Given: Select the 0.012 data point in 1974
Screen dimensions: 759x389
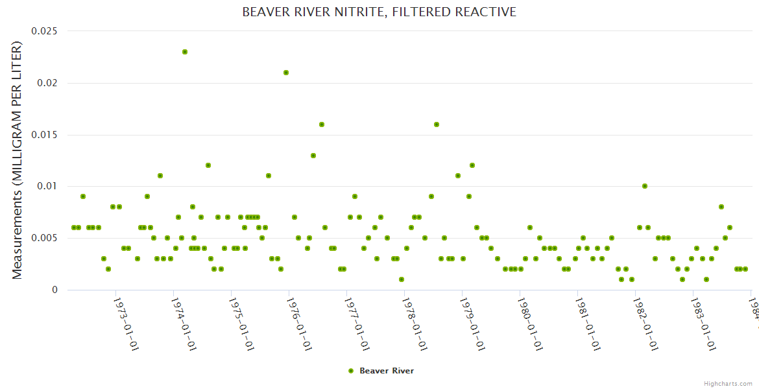Looking at the screenshot, I should pyautogui.click(x=208, y=165).
